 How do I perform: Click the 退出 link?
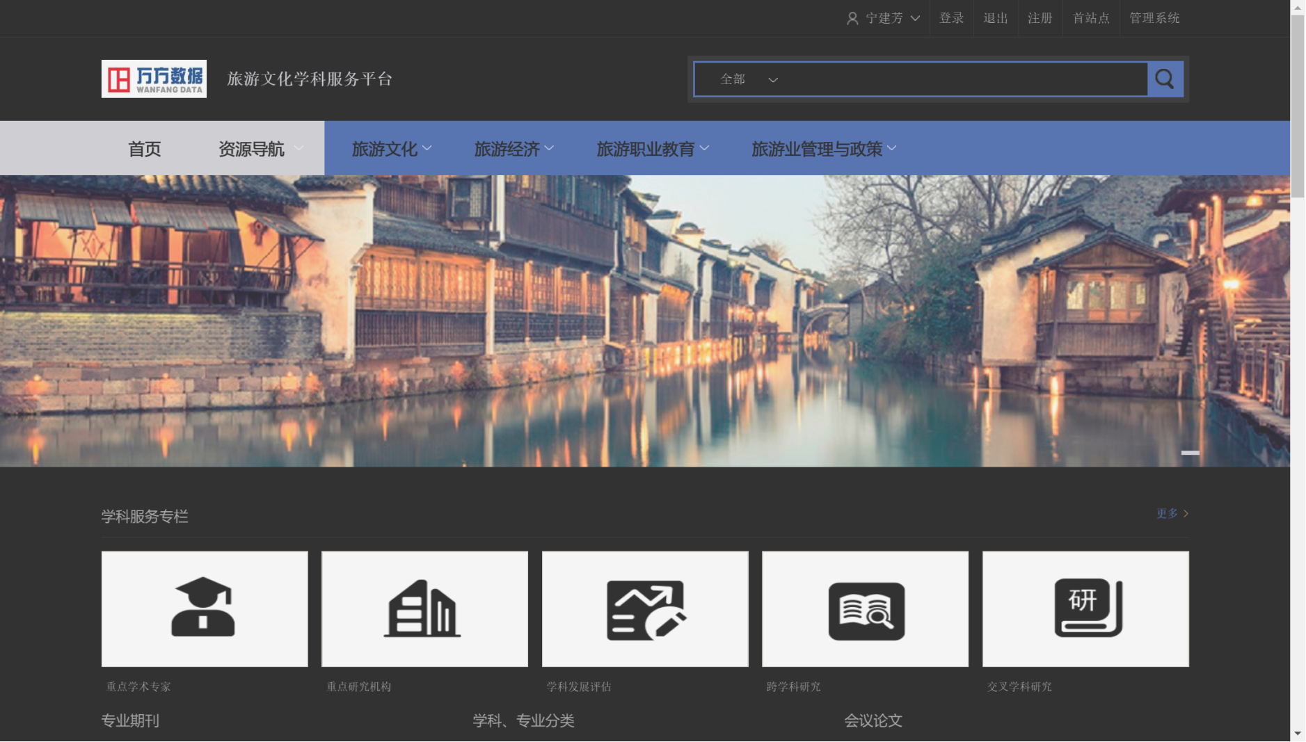click(x=996, y=19)
